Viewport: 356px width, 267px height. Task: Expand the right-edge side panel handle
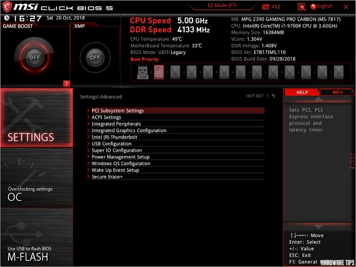(353, 161)
